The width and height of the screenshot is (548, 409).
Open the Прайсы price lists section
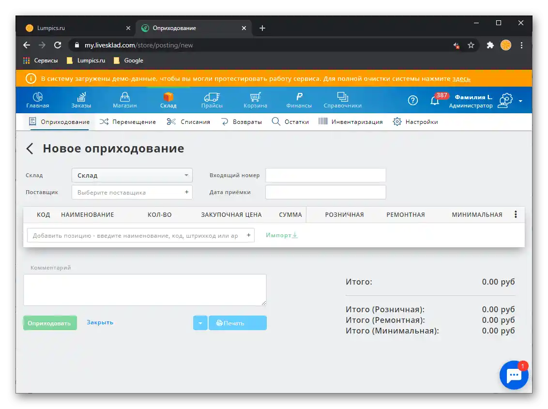212,100
